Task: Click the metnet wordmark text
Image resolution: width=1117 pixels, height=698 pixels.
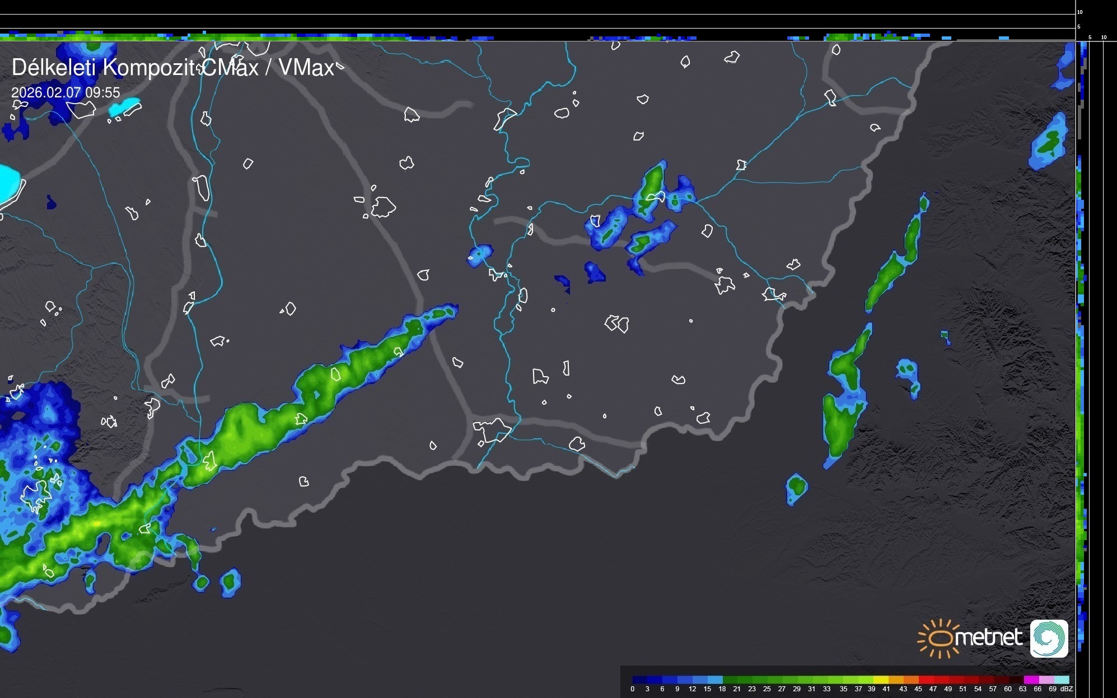Action: tap(988, 637)
